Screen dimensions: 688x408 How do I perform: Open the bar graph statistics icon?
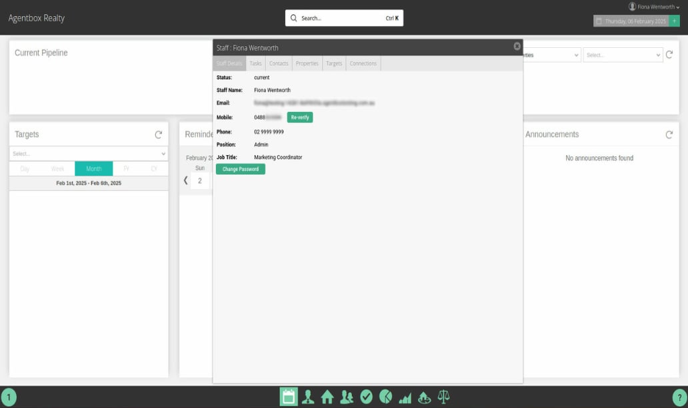tap(405, 398)
